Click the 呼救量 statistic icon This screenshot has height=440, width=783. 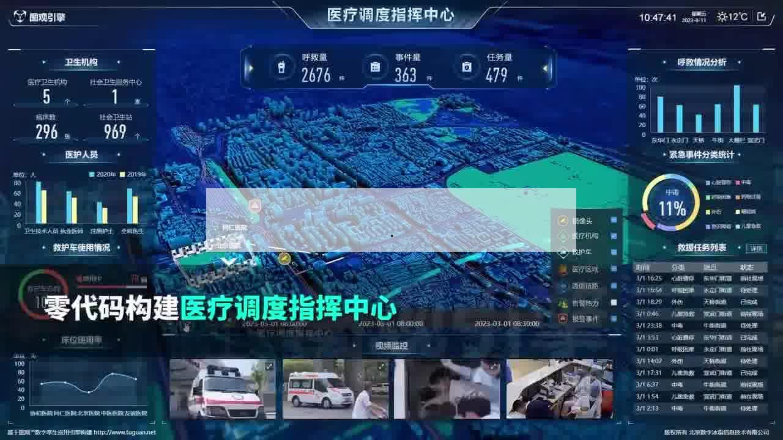[282, 67]
